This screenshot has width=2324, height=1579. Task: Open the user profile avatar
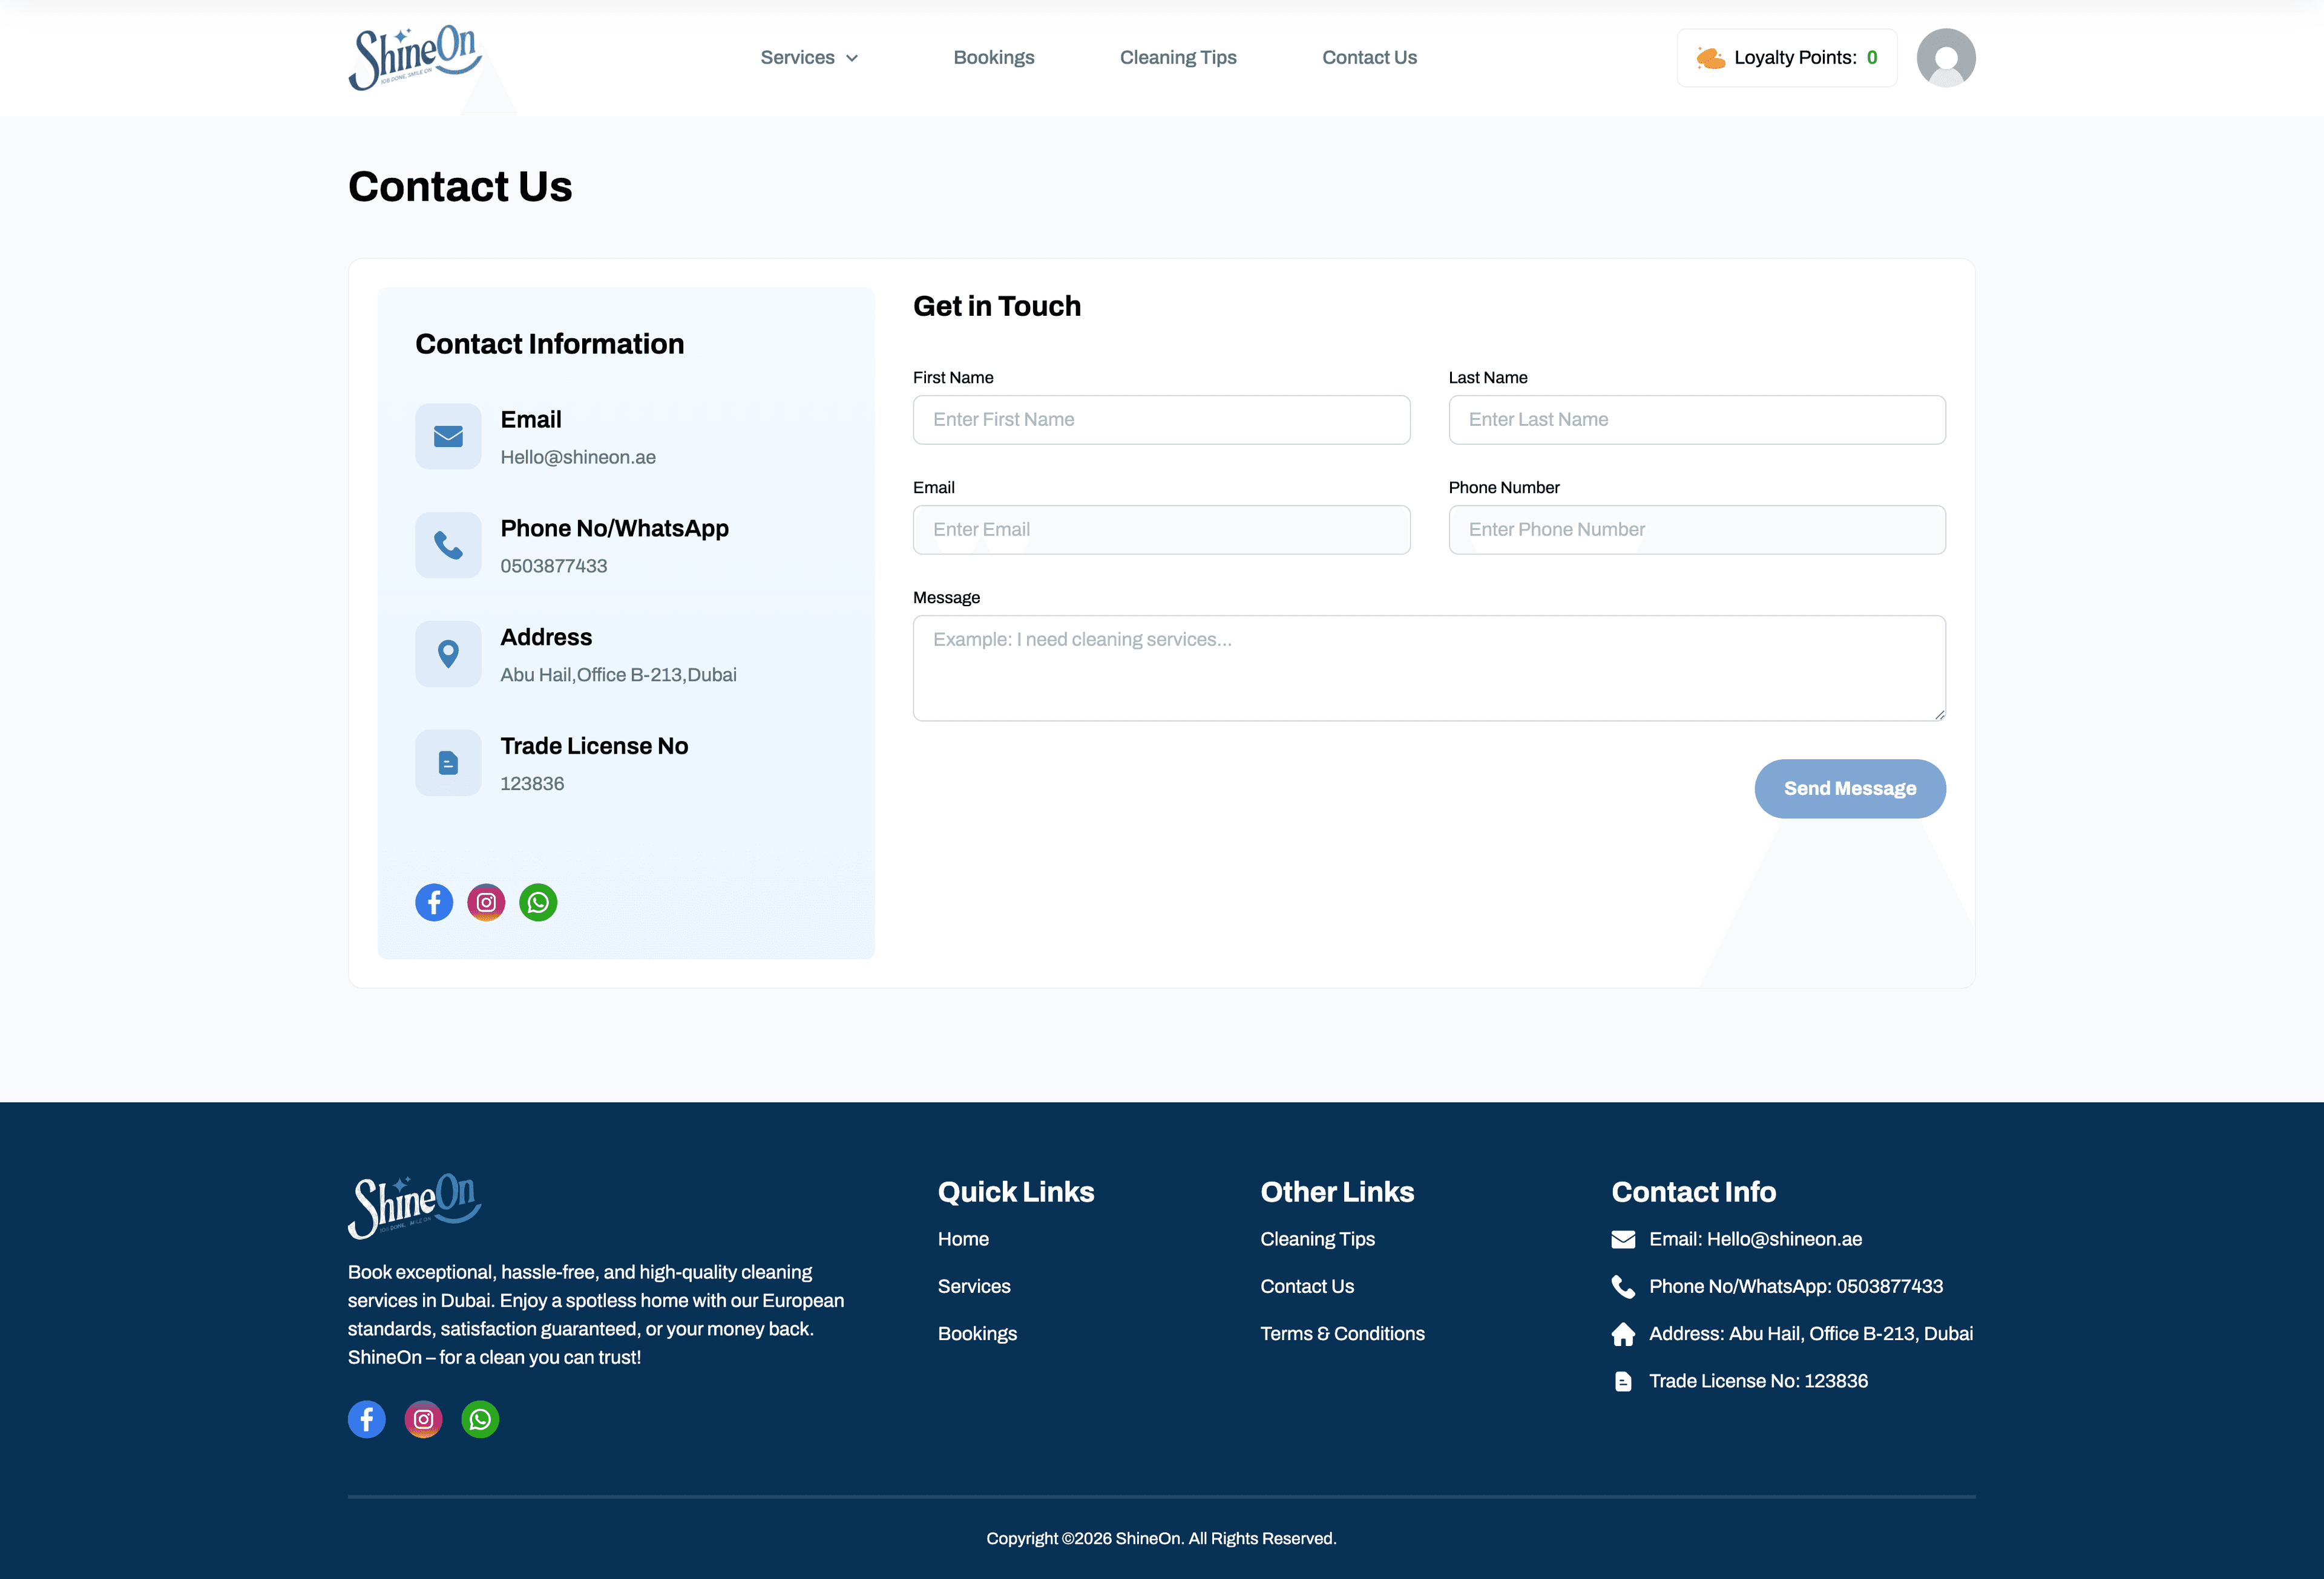(x=1945, y=58)
